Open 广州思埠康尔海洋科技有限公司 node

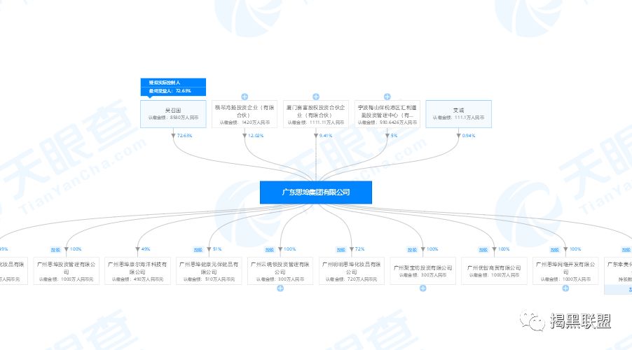pos(137,271)
